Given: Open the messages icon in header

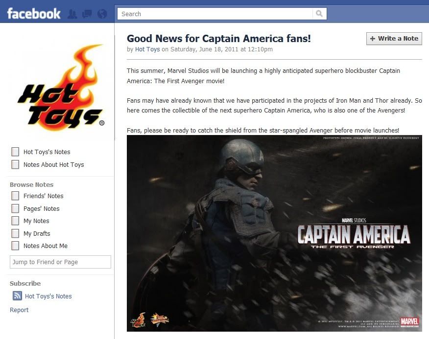Looking at the screenshot, I should 87,14.
